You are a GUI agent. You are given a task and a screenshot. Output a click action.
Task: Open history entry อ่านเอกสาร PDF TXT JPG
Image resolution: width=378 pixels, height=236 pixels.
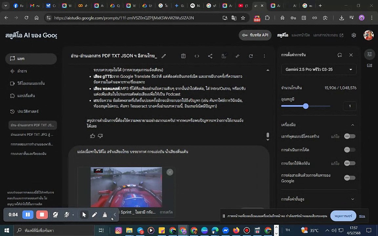tap(32, 135)
